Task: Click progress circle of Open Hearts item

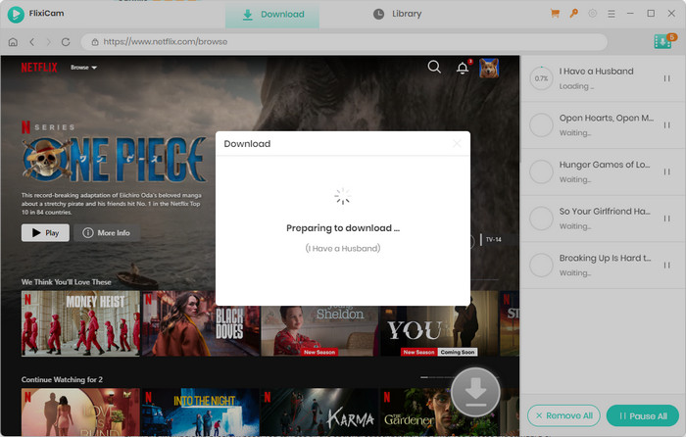Action: tap(541, 125)
